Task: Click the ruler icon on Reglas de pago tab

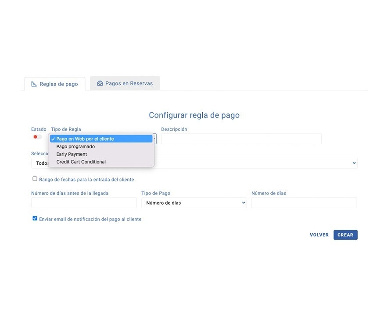Action: 34,84
